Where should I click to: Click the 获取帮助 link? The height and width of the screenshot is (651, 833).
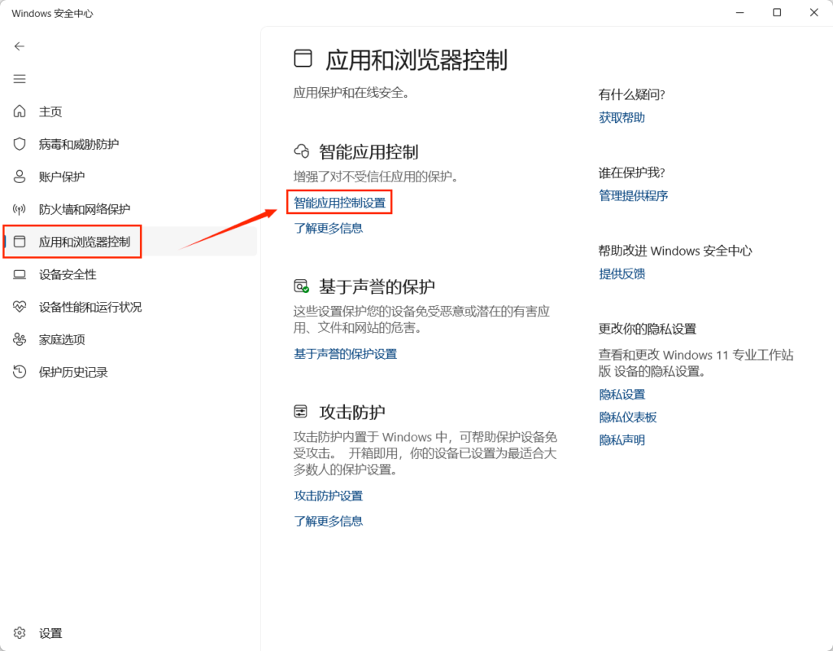[622, 117]
